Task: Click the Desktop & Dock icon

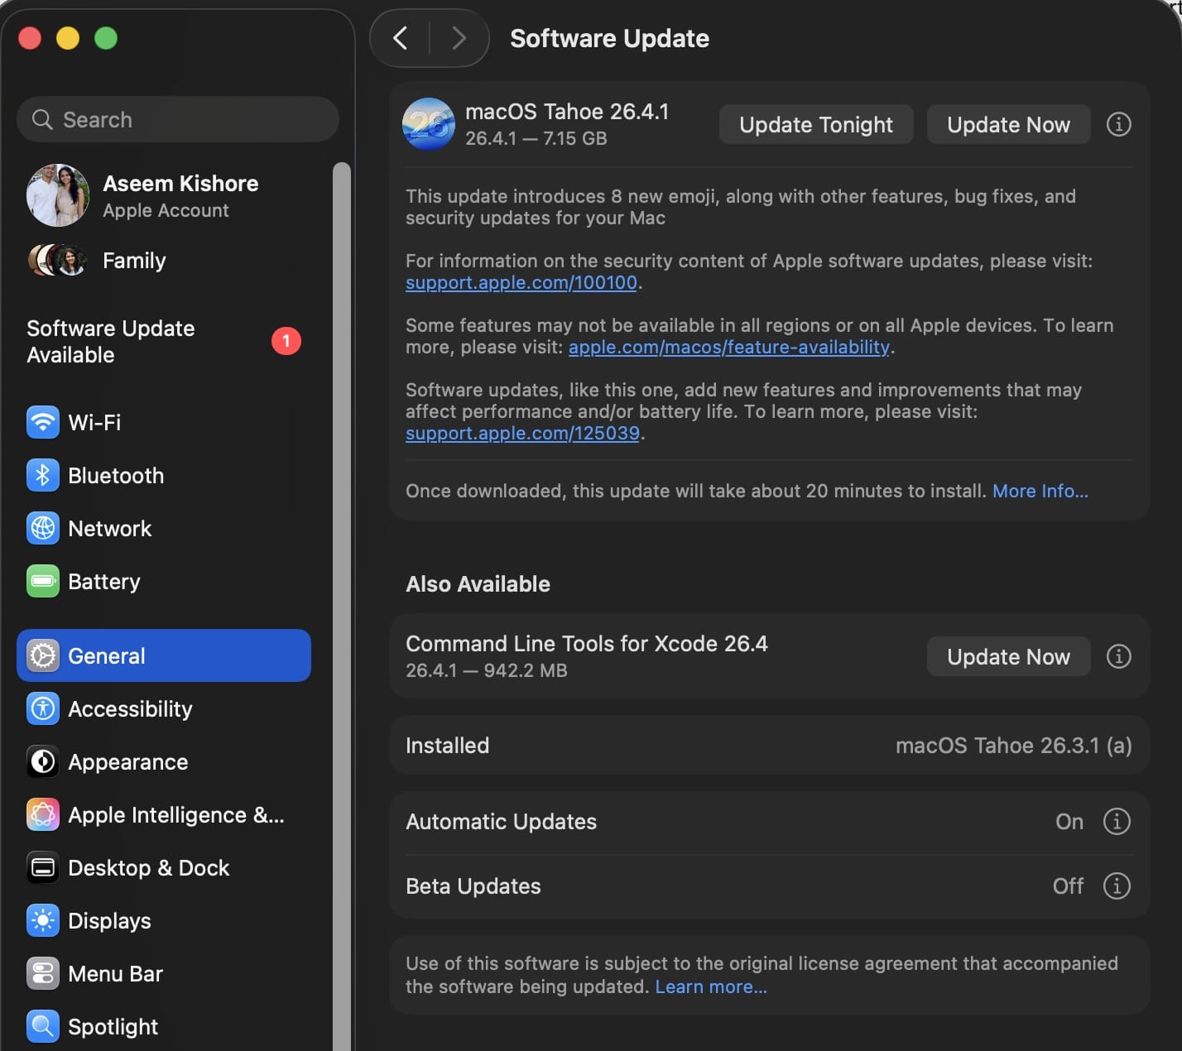Action: [x=42, y=867]
